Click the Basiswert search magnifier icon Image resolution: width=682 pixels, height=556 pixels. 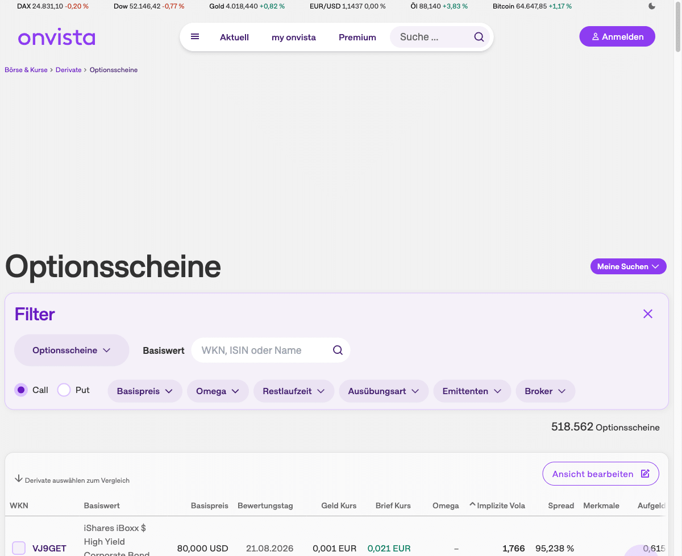click(338, 350)
